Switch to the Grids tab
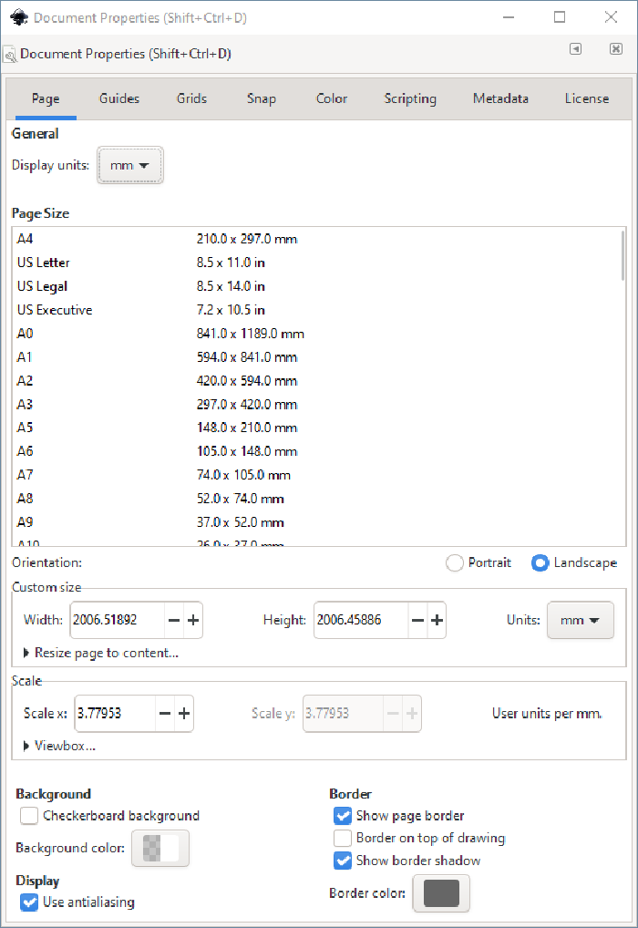The image size is (638, 928). (x=191, y=98)
